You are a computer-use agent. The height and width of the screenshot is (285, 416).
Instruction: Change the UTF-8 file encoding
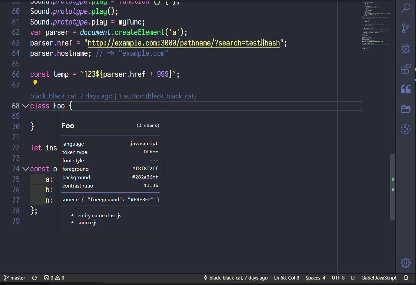pyautogui.click(x=338, y=278)
